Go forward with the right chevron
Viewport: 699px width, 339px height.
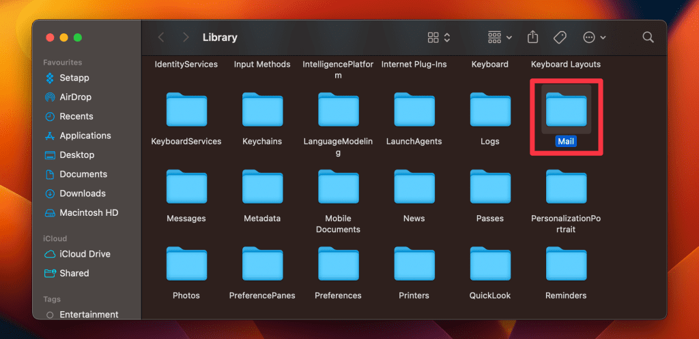pos(185,37)
